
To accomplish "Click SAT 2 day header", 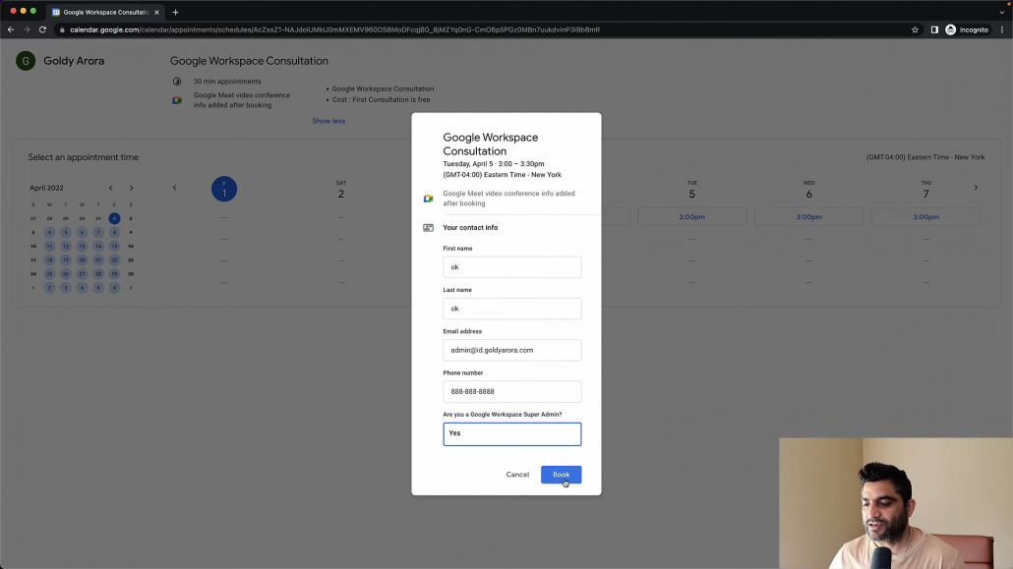I will [x=341, y=190].
